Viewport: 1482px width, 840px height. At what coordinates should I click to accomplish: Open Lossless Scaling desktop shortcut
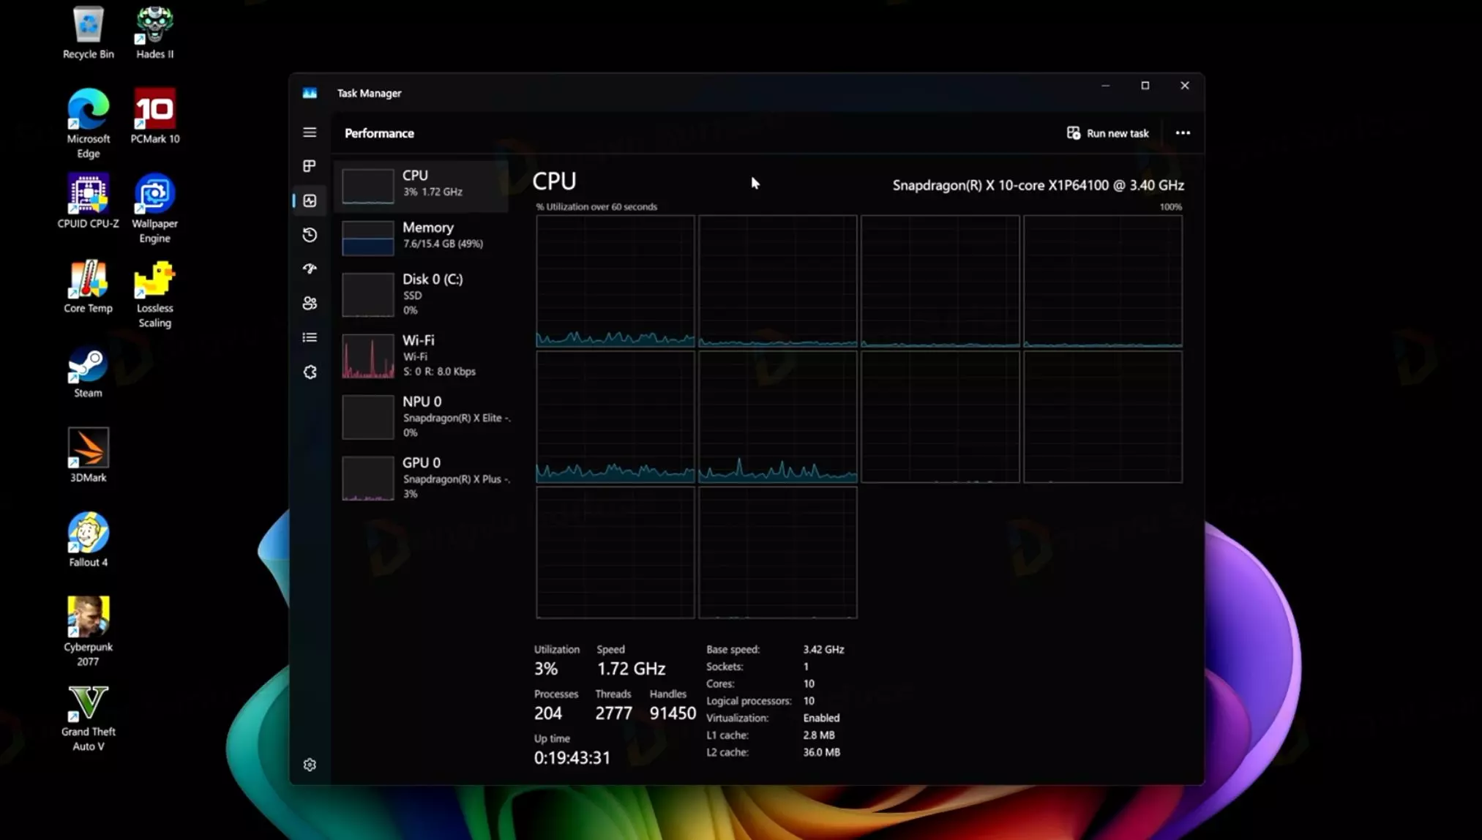point(154,294)
